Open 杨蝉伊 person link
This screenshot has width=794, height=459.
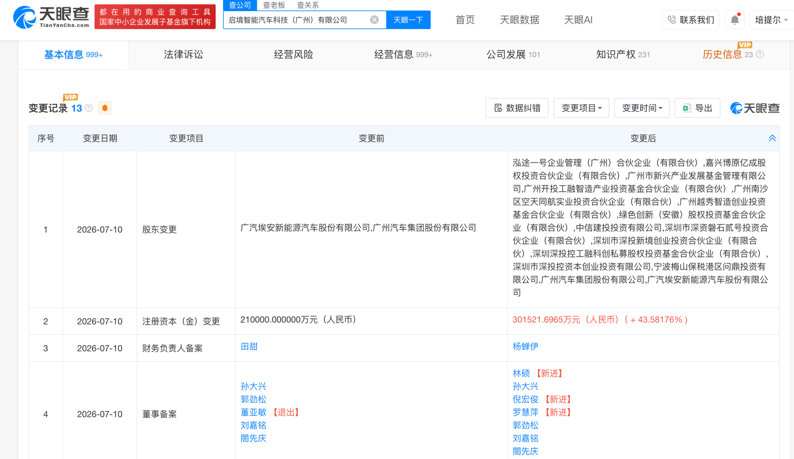(525, 347)
